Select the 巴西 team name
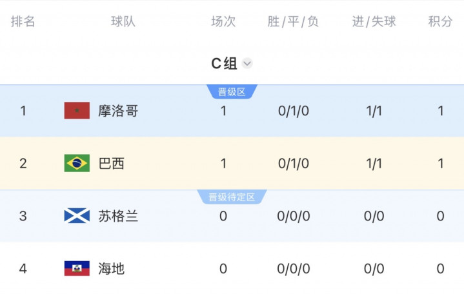 111,163
